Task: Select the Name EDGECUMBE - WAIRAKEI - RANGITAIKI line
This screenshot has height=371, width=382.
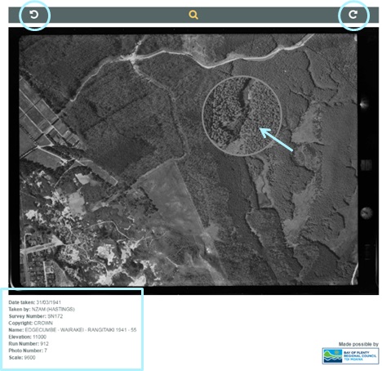Action: (73, 330)
